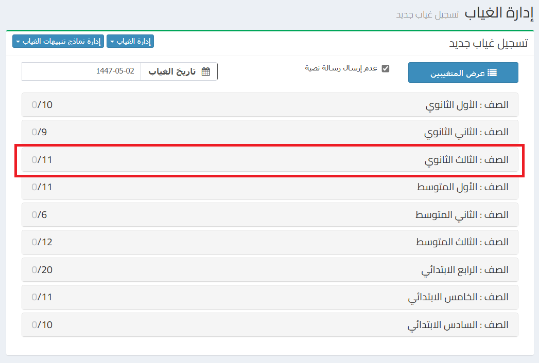
Task: Click the list icon in عرض المتغيبين
Action: tap(492, 73)
